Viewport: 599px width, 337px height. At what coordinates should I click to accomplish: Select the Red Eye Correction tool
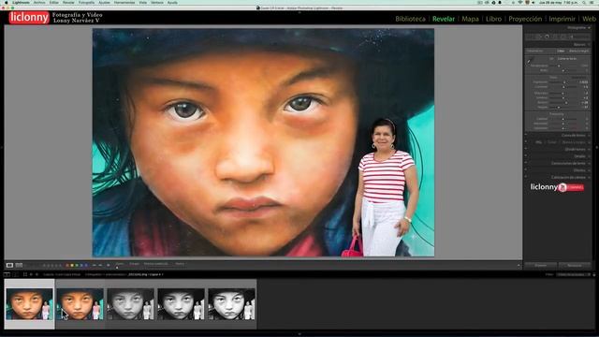pyautogui.click(x=555, y=37)
